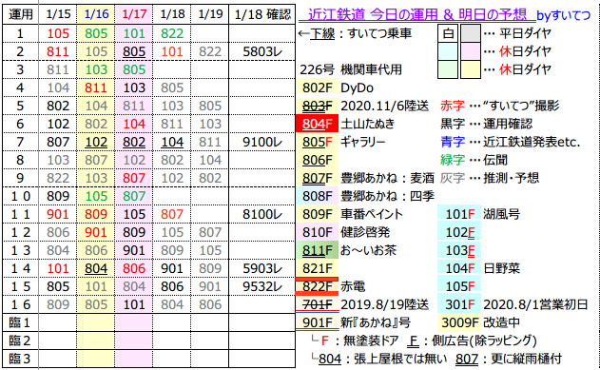This screenshot has width=600, height=370.
Task: Select red 811 in row 4
Action: (96, 88)
